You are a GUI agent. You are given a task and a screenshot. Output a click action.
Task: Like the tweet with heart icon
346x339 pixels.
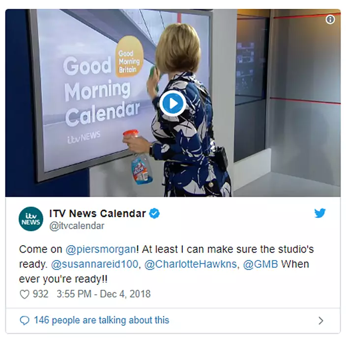(25, 294)
